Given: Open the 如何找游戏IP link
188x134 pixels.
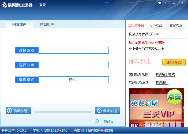Looking at the screenshot, I should 138,74.
